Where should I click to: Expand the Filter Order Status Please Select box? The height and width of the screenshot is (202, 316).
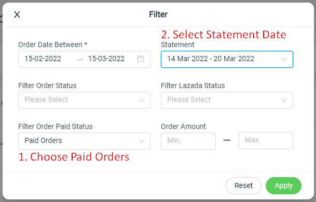[x=84, y=100]
